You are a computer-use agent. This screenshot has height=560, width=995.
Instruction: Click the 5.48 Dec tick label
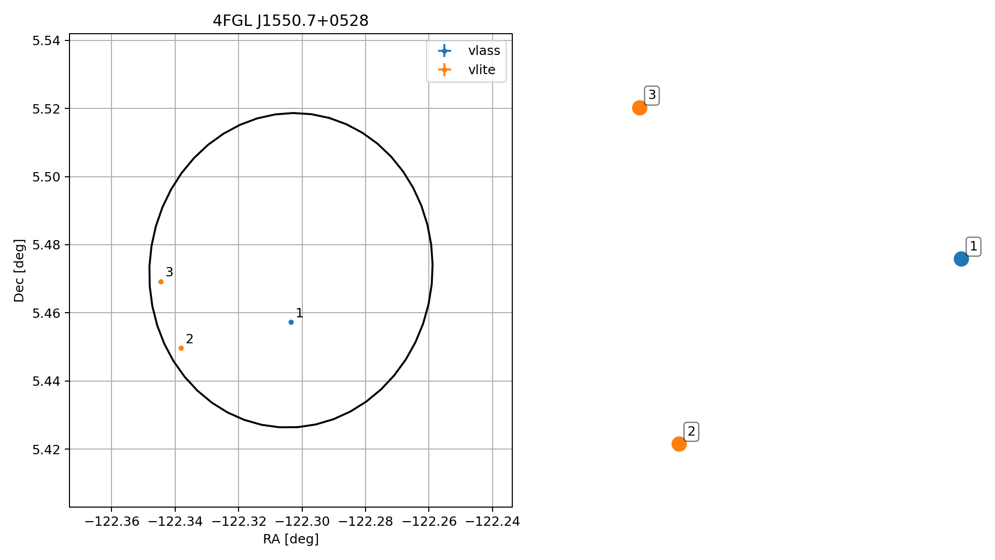(47, 245)
